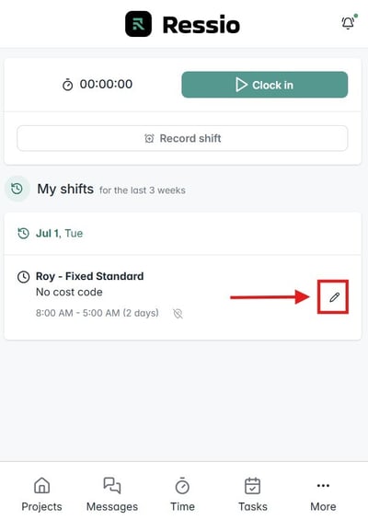Screen dimensions: 368x520
Task: Go to the Projects tab
Action: 41,494
